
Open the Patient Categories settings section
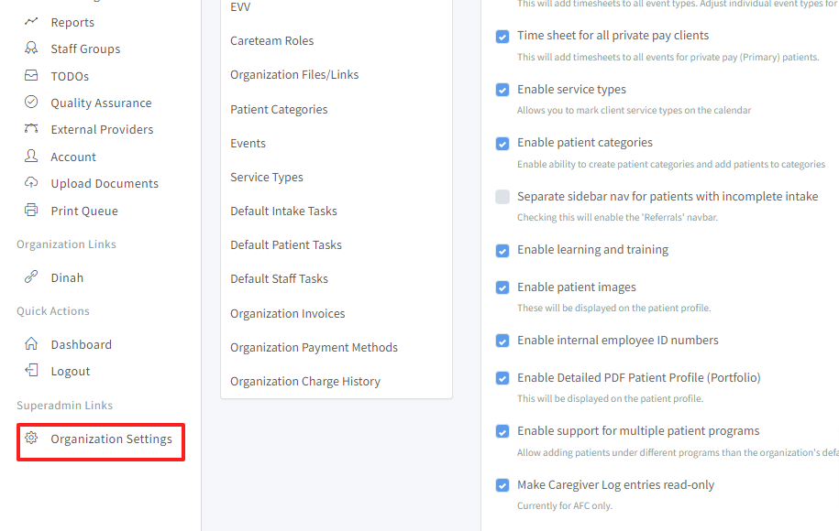(x=279, y=109)
